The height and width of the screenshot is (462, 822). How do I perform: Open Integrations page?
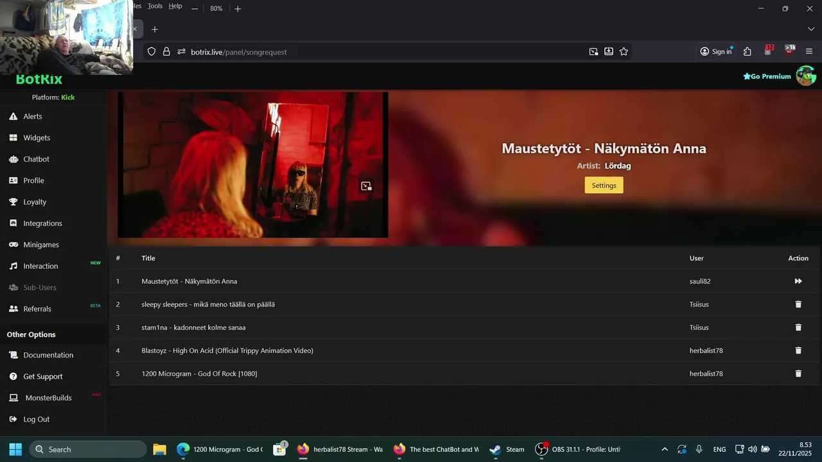pos(42,223)
